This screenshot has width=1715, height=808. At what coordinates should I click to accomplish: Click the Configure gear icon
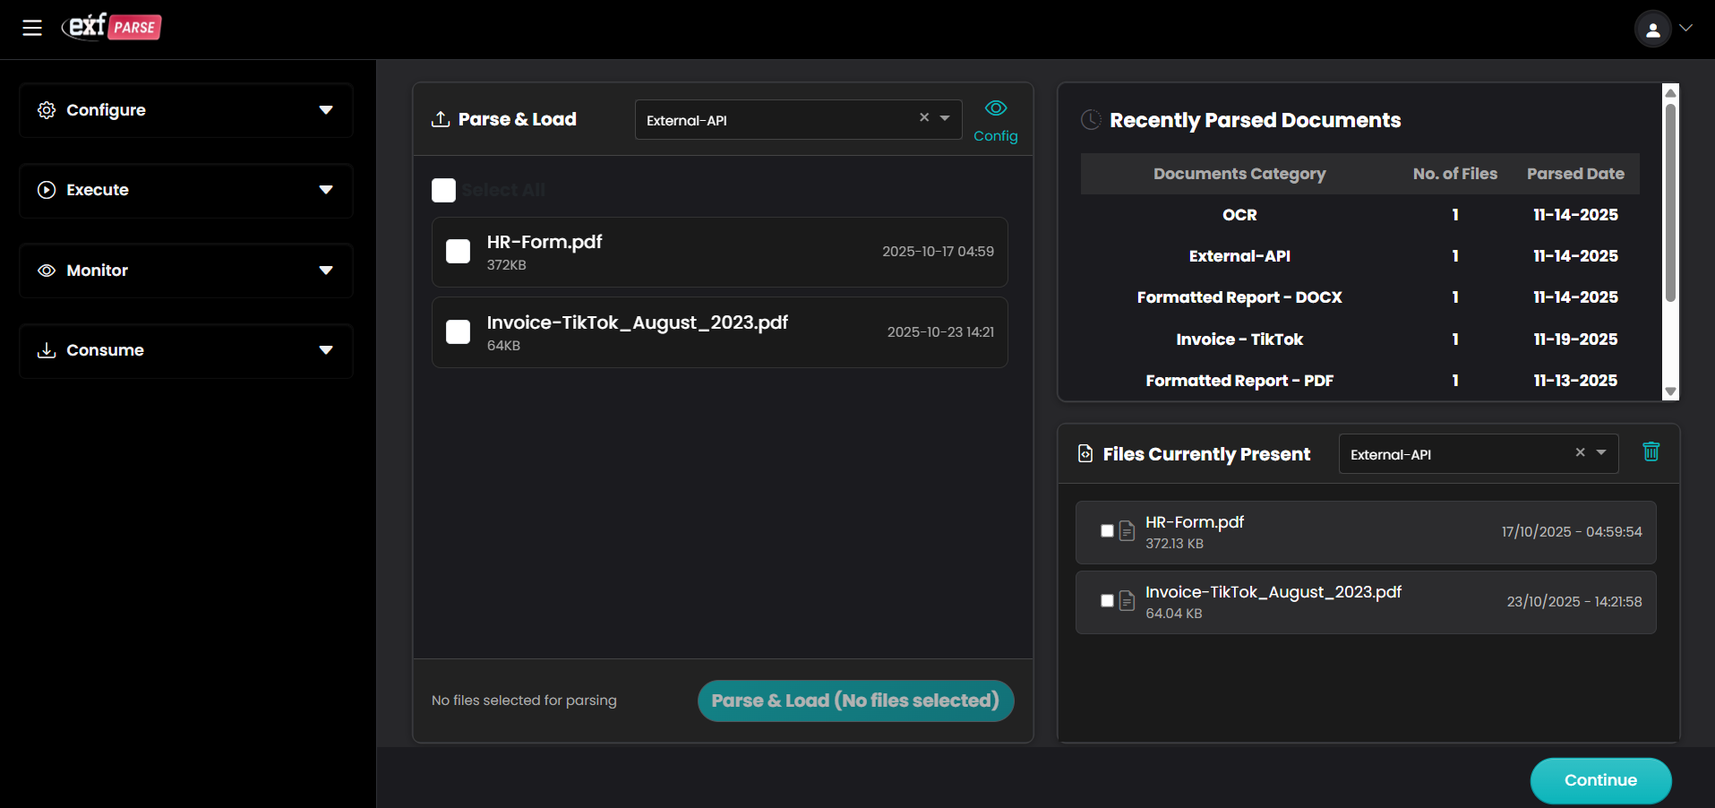pyautogui.click(x=47, y=109)
